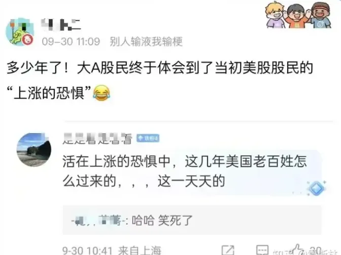
Task: Tap the blurred username in the sub-reply
Action: pos(99,221)
